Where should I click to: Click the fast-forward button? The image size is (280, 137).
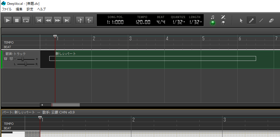pyautogui.click(x=58, y=20)
